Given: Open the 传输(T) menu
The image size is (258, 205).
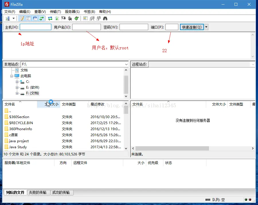Looking at the screenshot, I should [x=55, y=12].
